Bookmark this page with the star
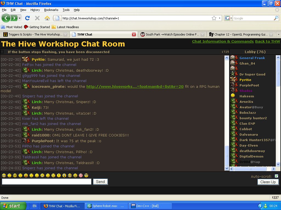 click(214, 18)
